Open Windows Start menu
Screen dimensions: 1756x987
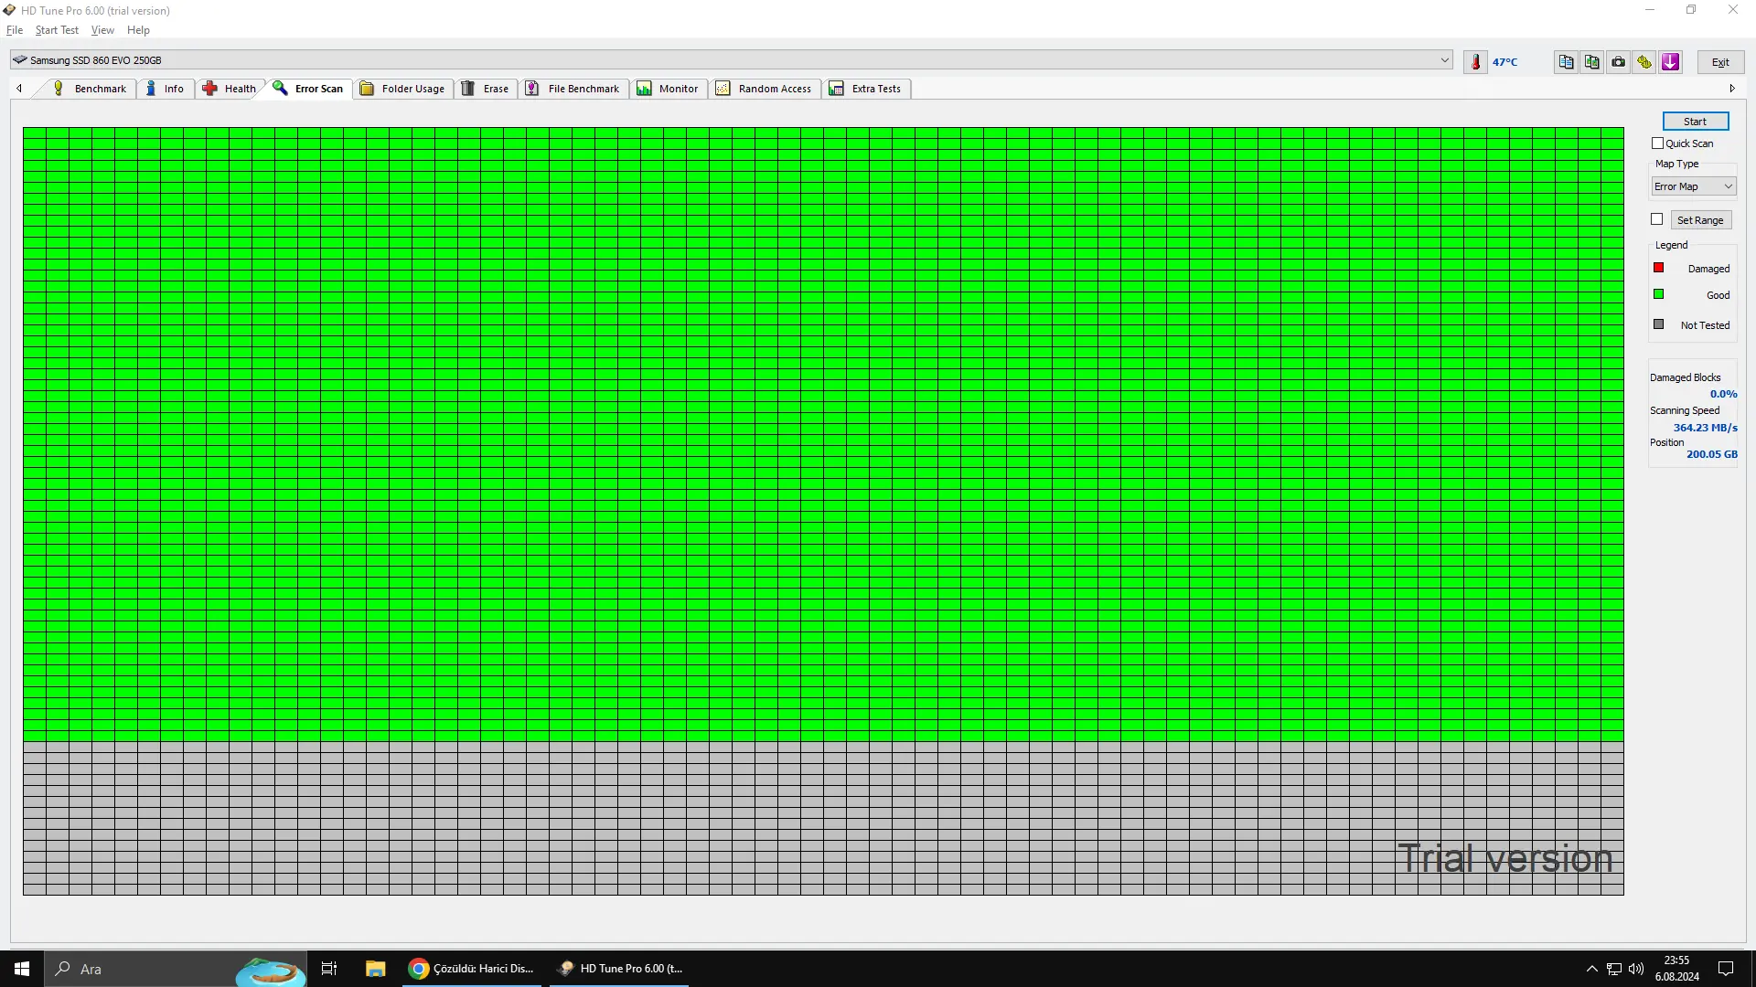[x=22, y=969]
